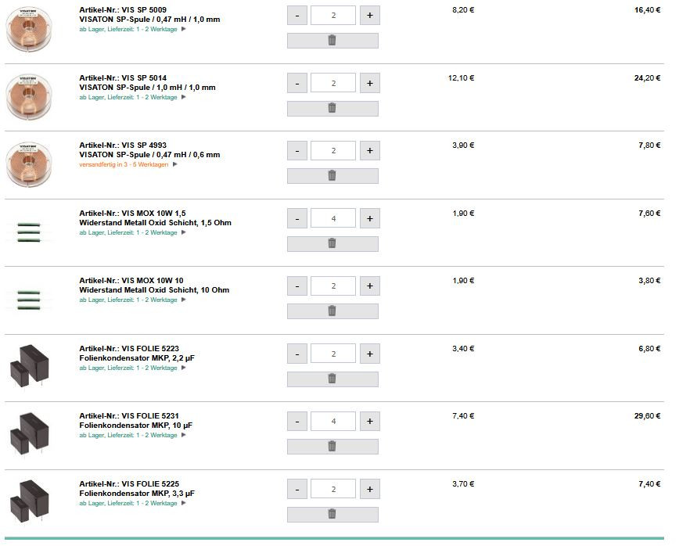This screenshot has width=690, height=546.
Task: Expand delivery info arrow for VIS FOLIE 5225
Action: (184, 503)
